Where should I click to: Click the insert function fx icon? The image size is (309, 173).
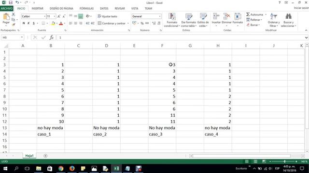click(x=52, y=37)
